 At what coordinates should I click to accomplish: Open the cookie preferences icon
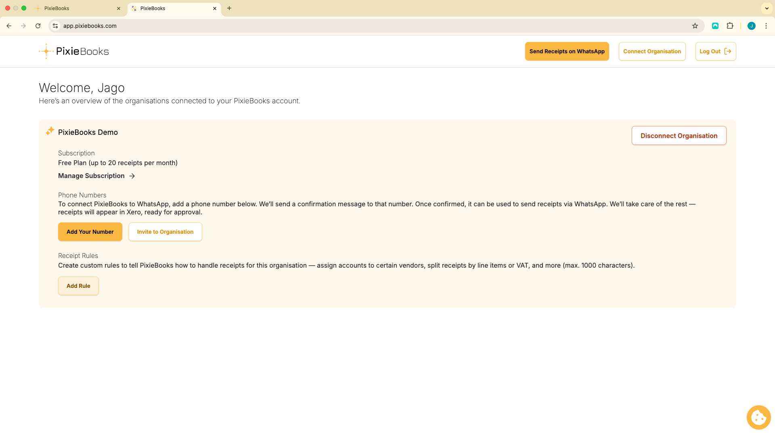758,417
